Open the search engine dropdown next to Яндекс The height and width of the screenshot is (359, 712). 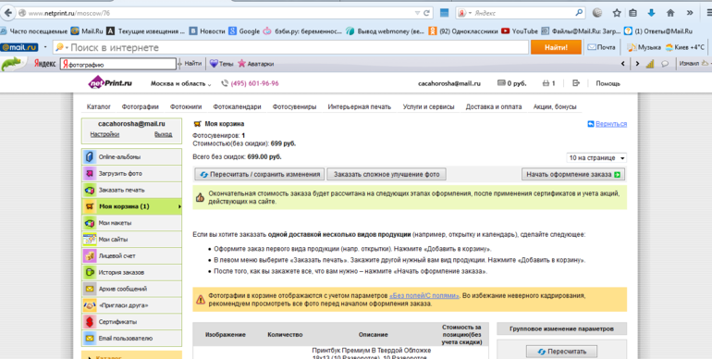click(470, 13)
